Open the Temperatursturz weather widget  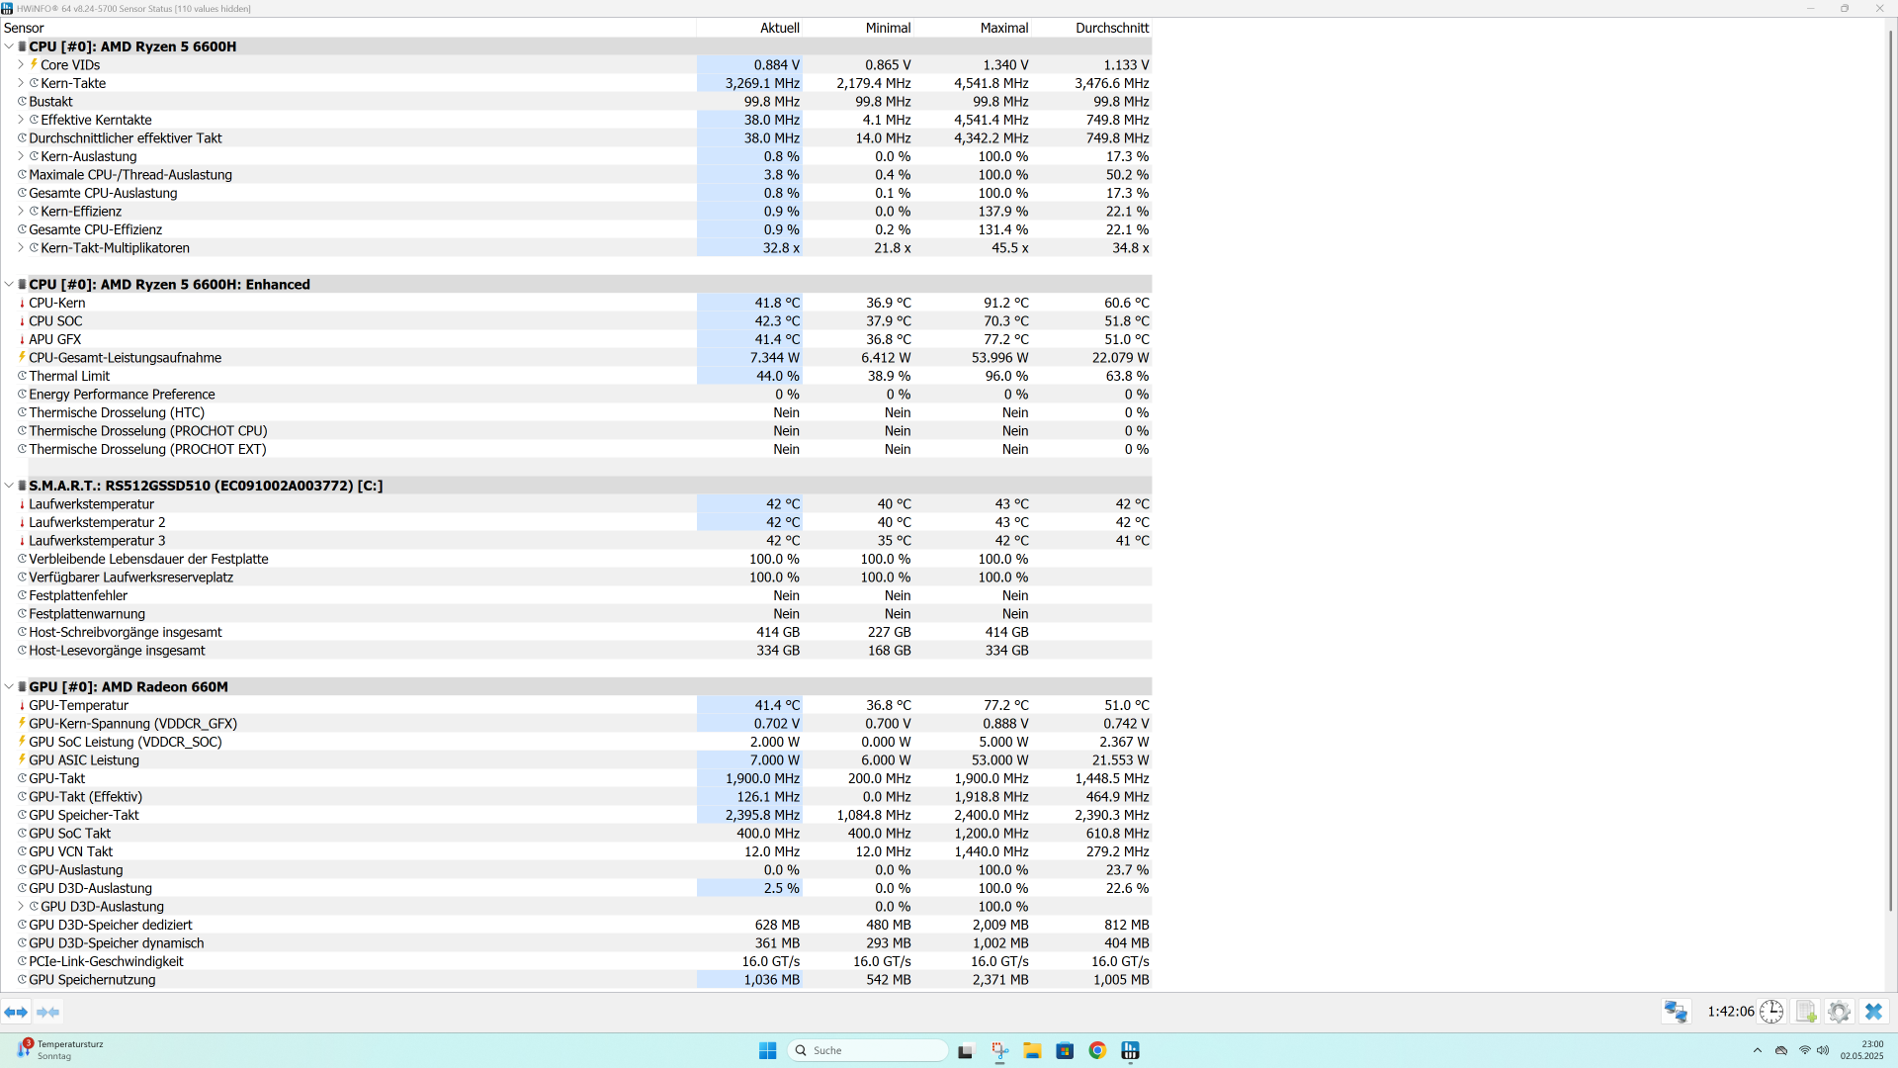[59, 1050]
